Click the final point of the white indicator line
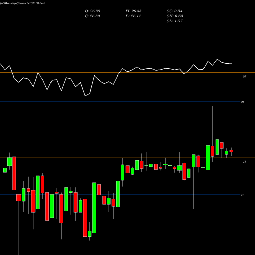This screenshot has height=255, width=255. 232,64
